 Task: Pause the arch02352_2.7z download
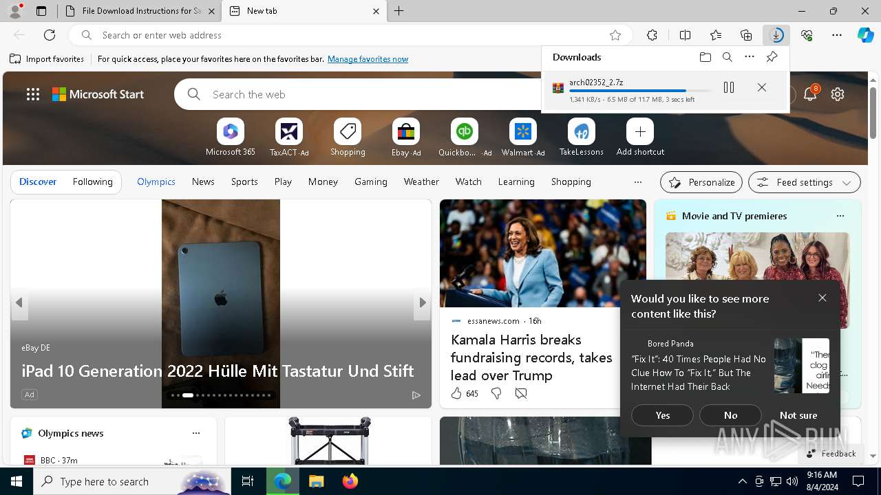tap(729, 87)
